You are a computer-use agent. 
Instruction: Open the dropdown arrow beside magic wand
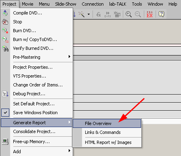pos(88,14)
